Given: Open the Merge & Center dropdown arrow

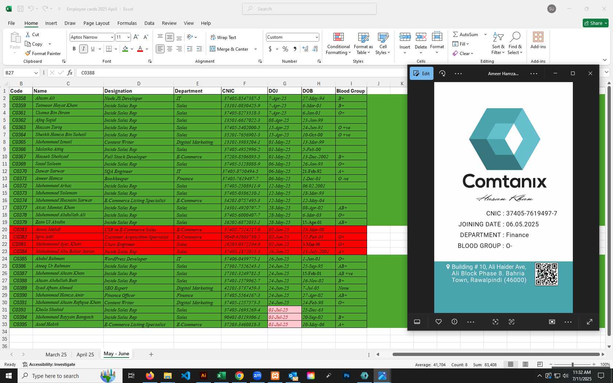Looking at the screenshot, I should (255, 49).
